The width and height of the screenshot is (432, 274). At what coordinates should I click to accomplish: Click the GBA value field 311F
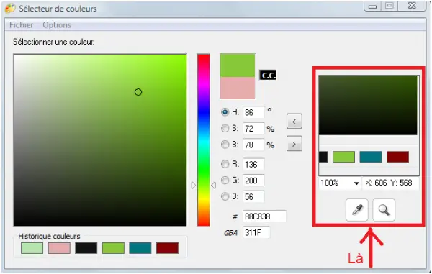(256, 233)
